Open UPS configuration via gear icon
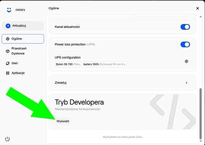205x145 pixels. [x=186, y=61]
